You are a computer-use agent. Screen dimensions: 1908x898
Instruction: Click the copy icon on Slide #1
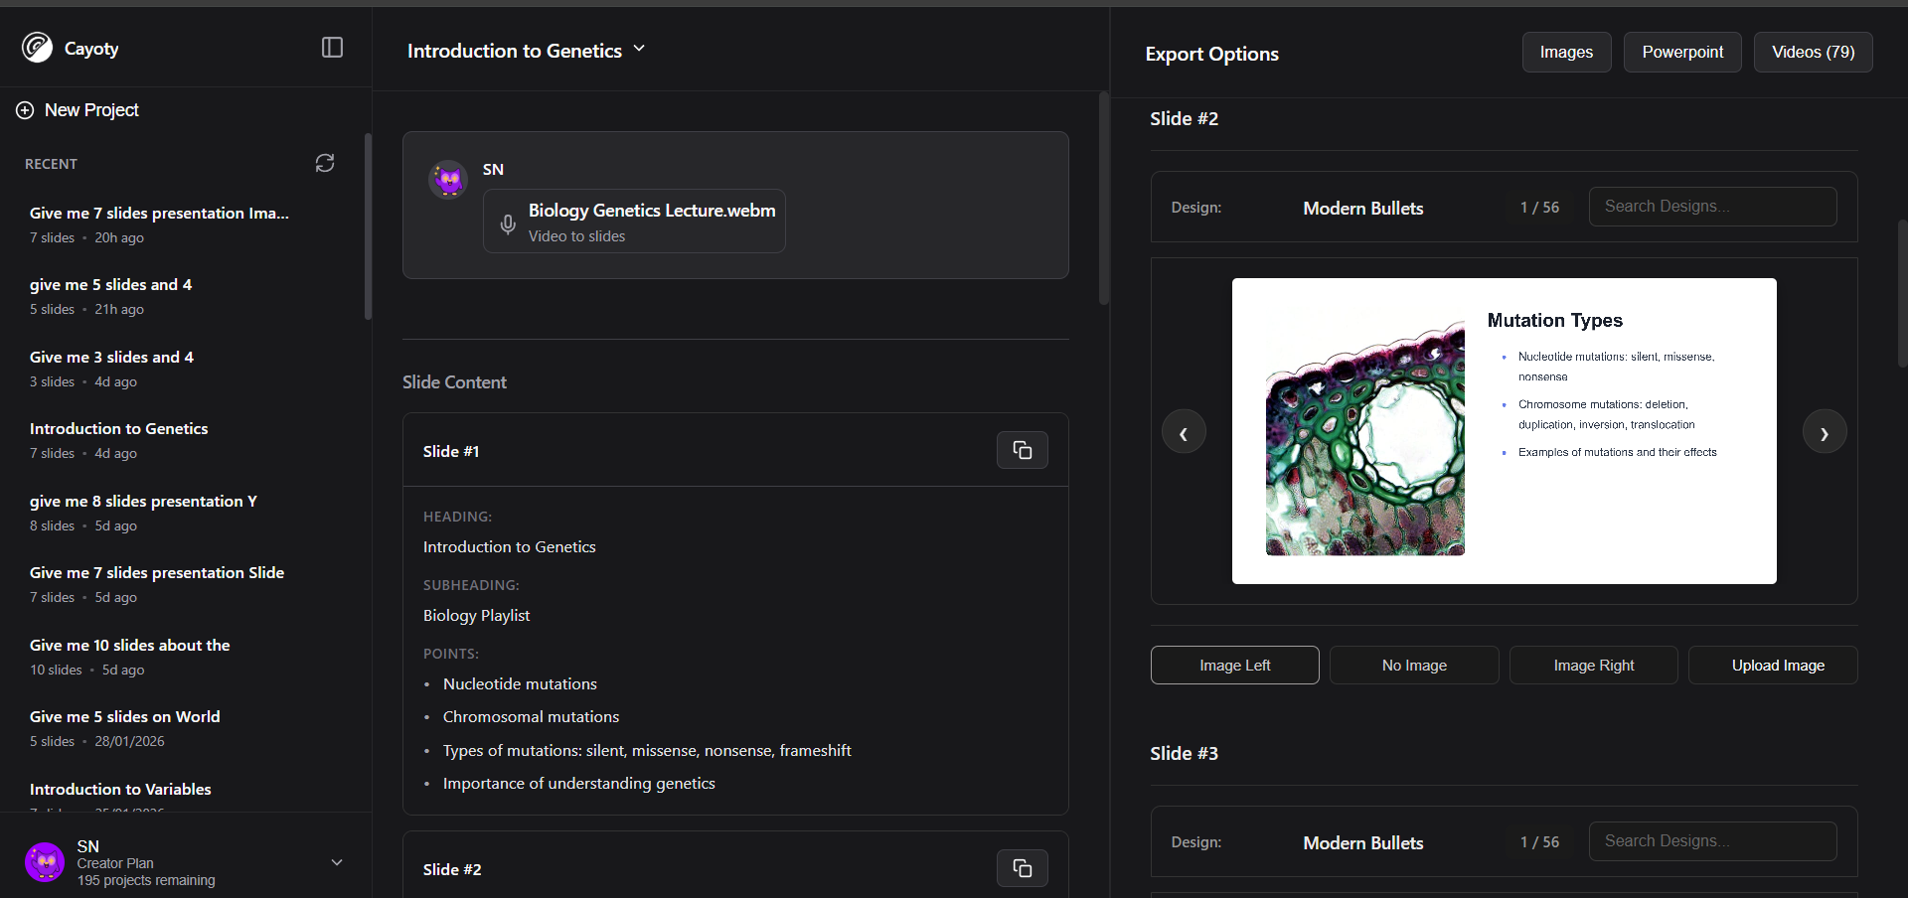(x=1022, y=449)
